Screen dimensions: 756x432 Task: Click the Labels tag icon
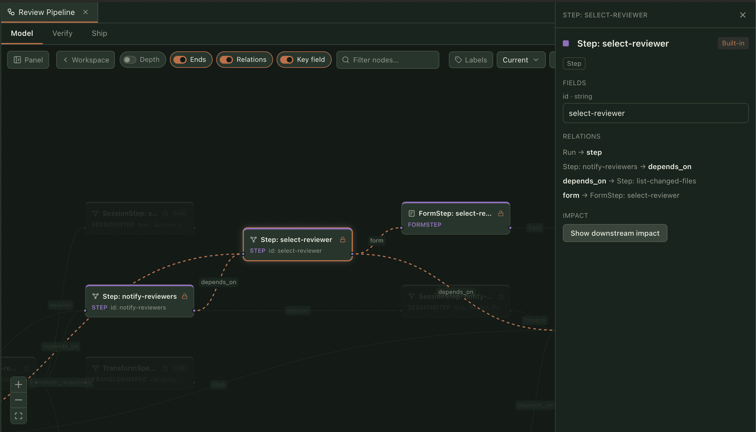click(x=458, y=60)
